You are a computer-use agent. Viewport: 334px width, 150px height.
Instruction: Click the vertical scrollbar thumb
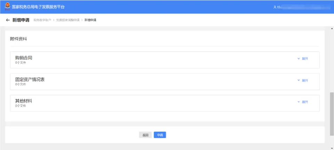(332, 114)
